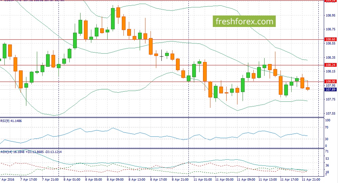Image resolution: width=338 pixels, height=183 pixels.
Task: Click the red 108.00 price level tag
Action: coord(330,82)
